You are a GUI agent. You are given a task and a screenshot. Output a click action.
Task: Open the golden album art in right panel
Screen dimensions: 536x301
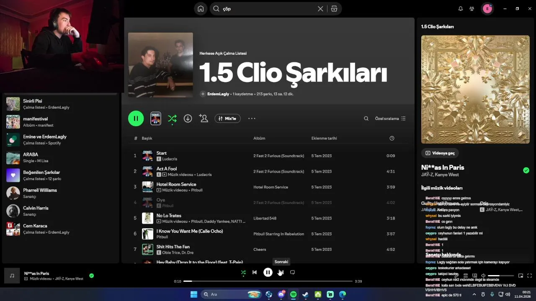pos(475,89)
